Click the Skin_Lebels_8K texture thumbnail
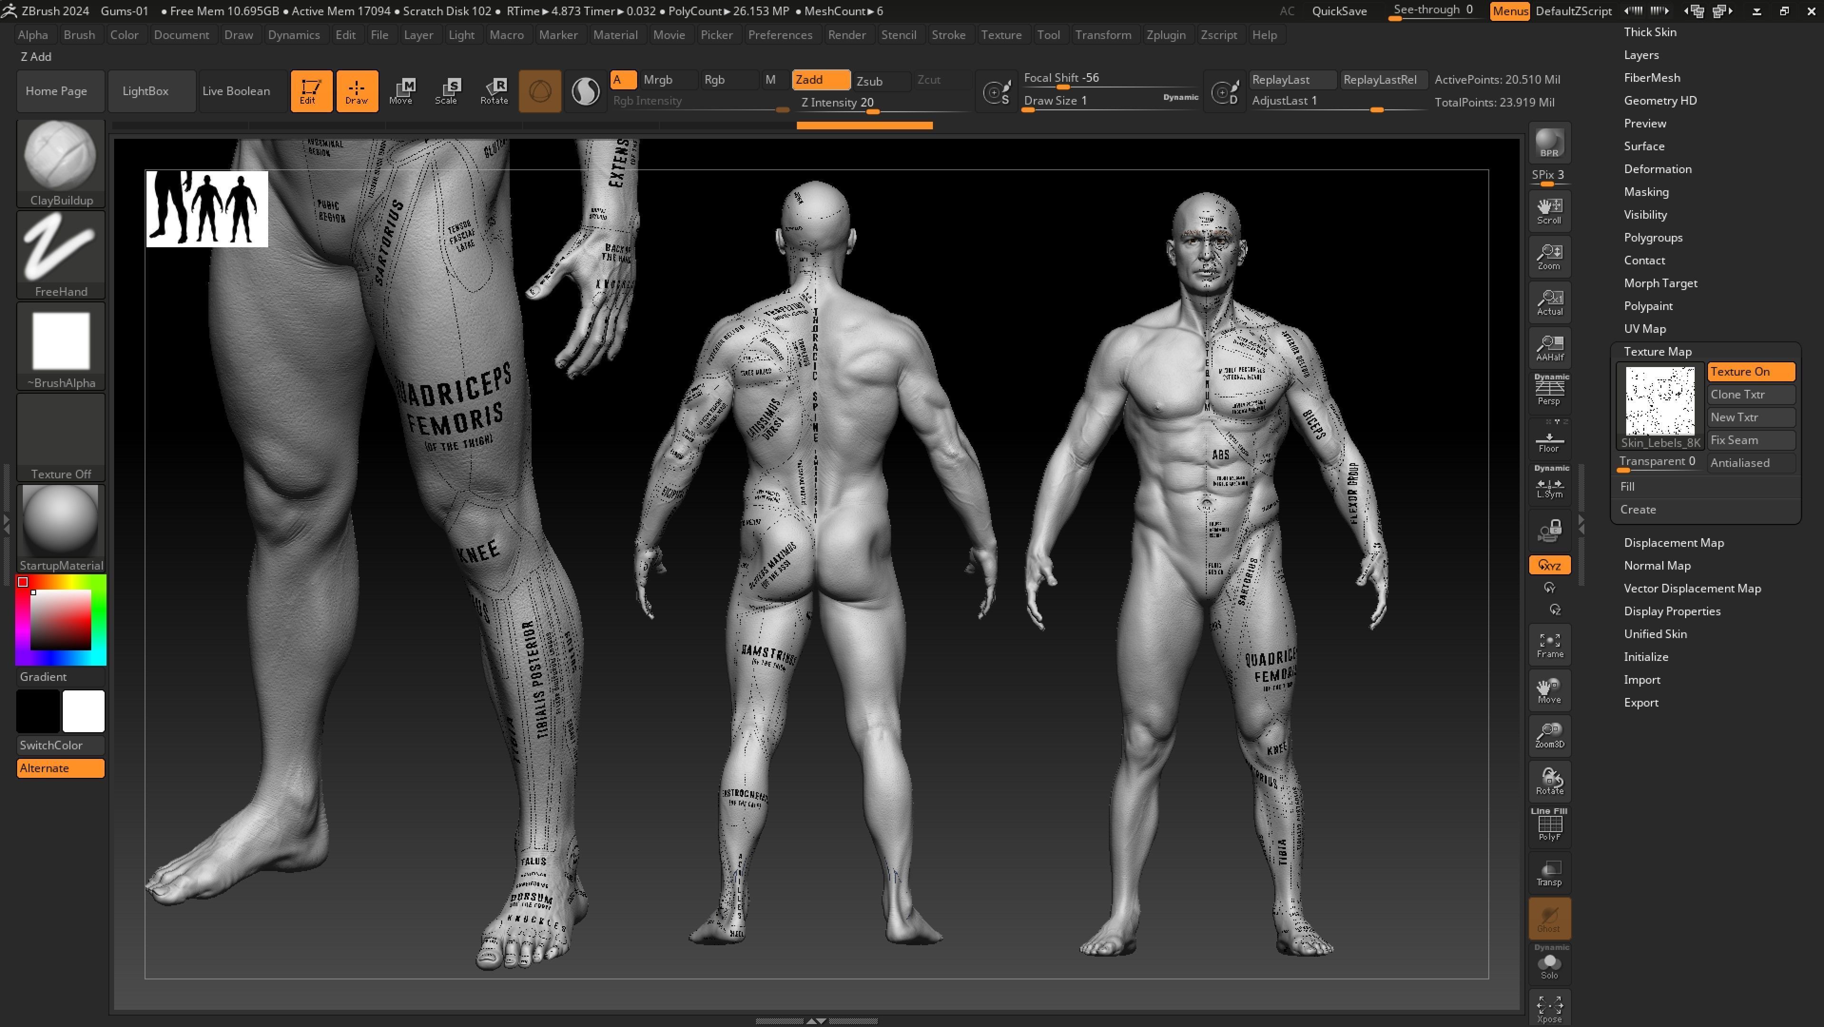 point(1660,407)
